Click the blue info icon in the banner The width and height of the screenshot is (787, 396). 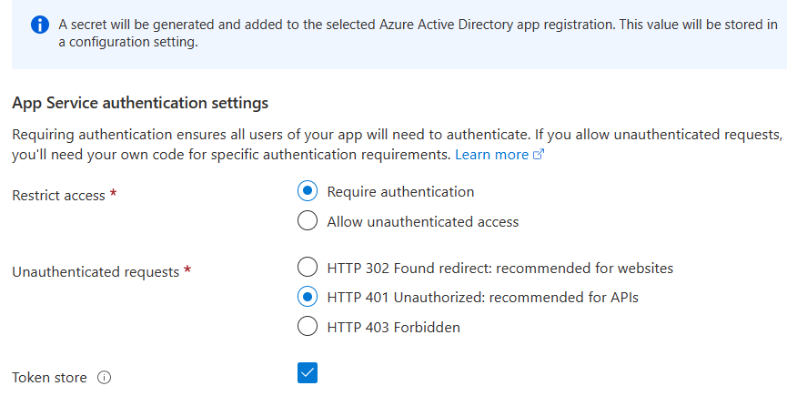pyautogui.click(x=39, y=25)
